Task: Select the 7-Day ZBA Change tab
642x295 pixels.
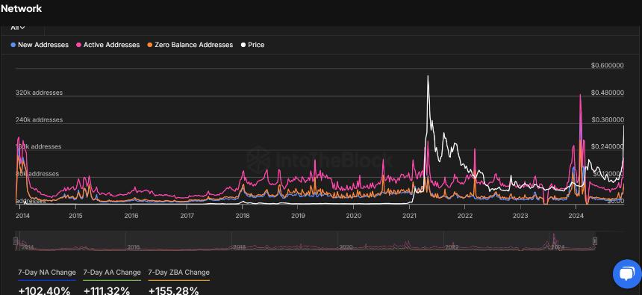Action: (x=178, y=273)
